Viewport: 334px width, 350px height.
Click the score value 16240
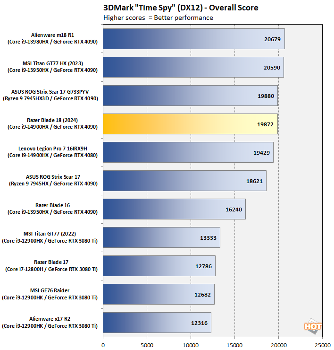pyautogui.click(x=234, y=210)
